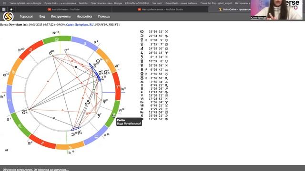Viewport: 305px width, 171px height.
Task: Open the КАНАЛЫ АСИНФЫ bookmark
Action: (137, 3)
